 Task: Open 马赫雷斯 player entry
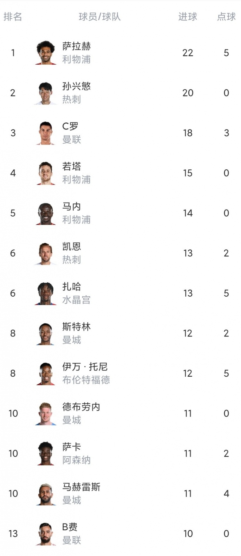[121, 494]
